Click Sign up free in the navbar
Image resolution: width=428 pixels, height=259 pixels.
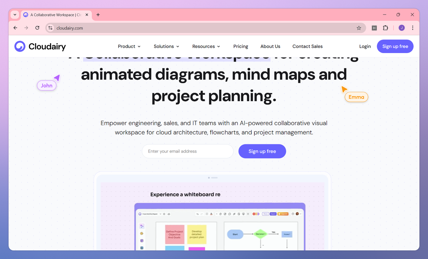[395, 46]
